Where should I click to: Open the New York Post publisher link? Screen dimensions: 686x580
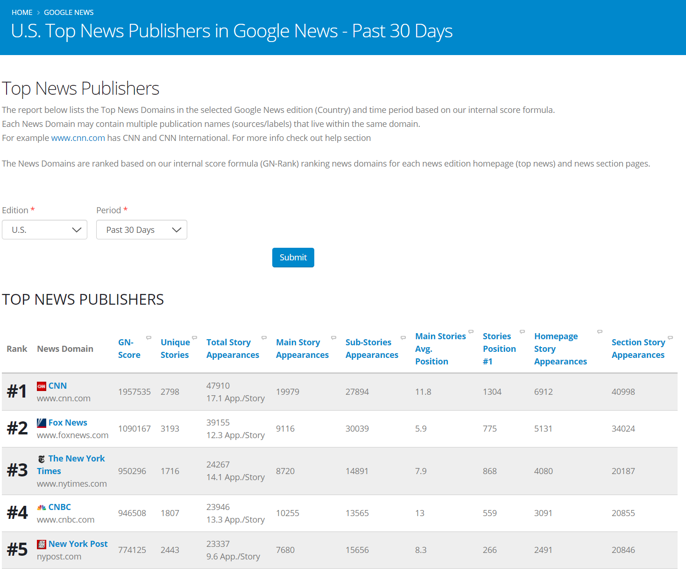pyautogui.click(x=78, y=544)
